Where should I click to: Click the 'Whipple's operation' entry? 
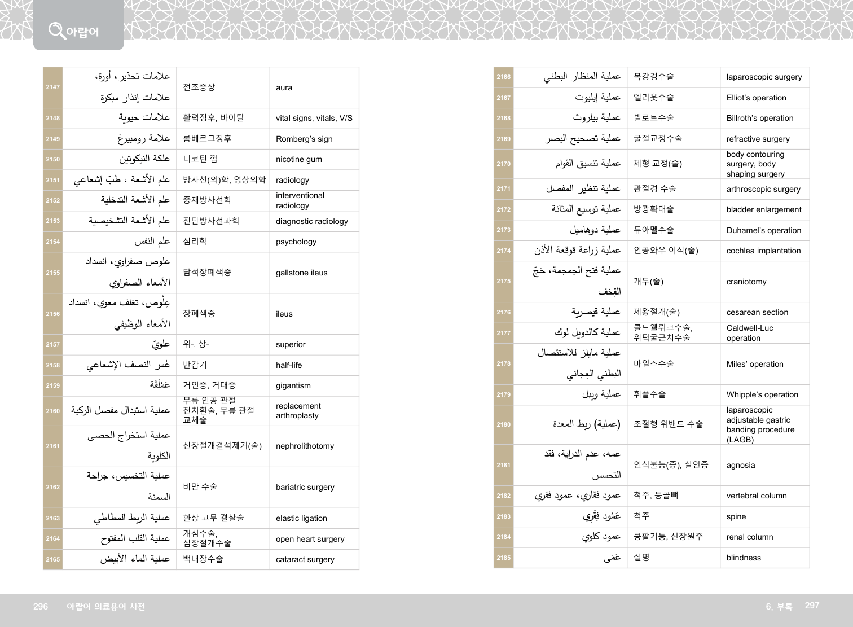[762, 394]
